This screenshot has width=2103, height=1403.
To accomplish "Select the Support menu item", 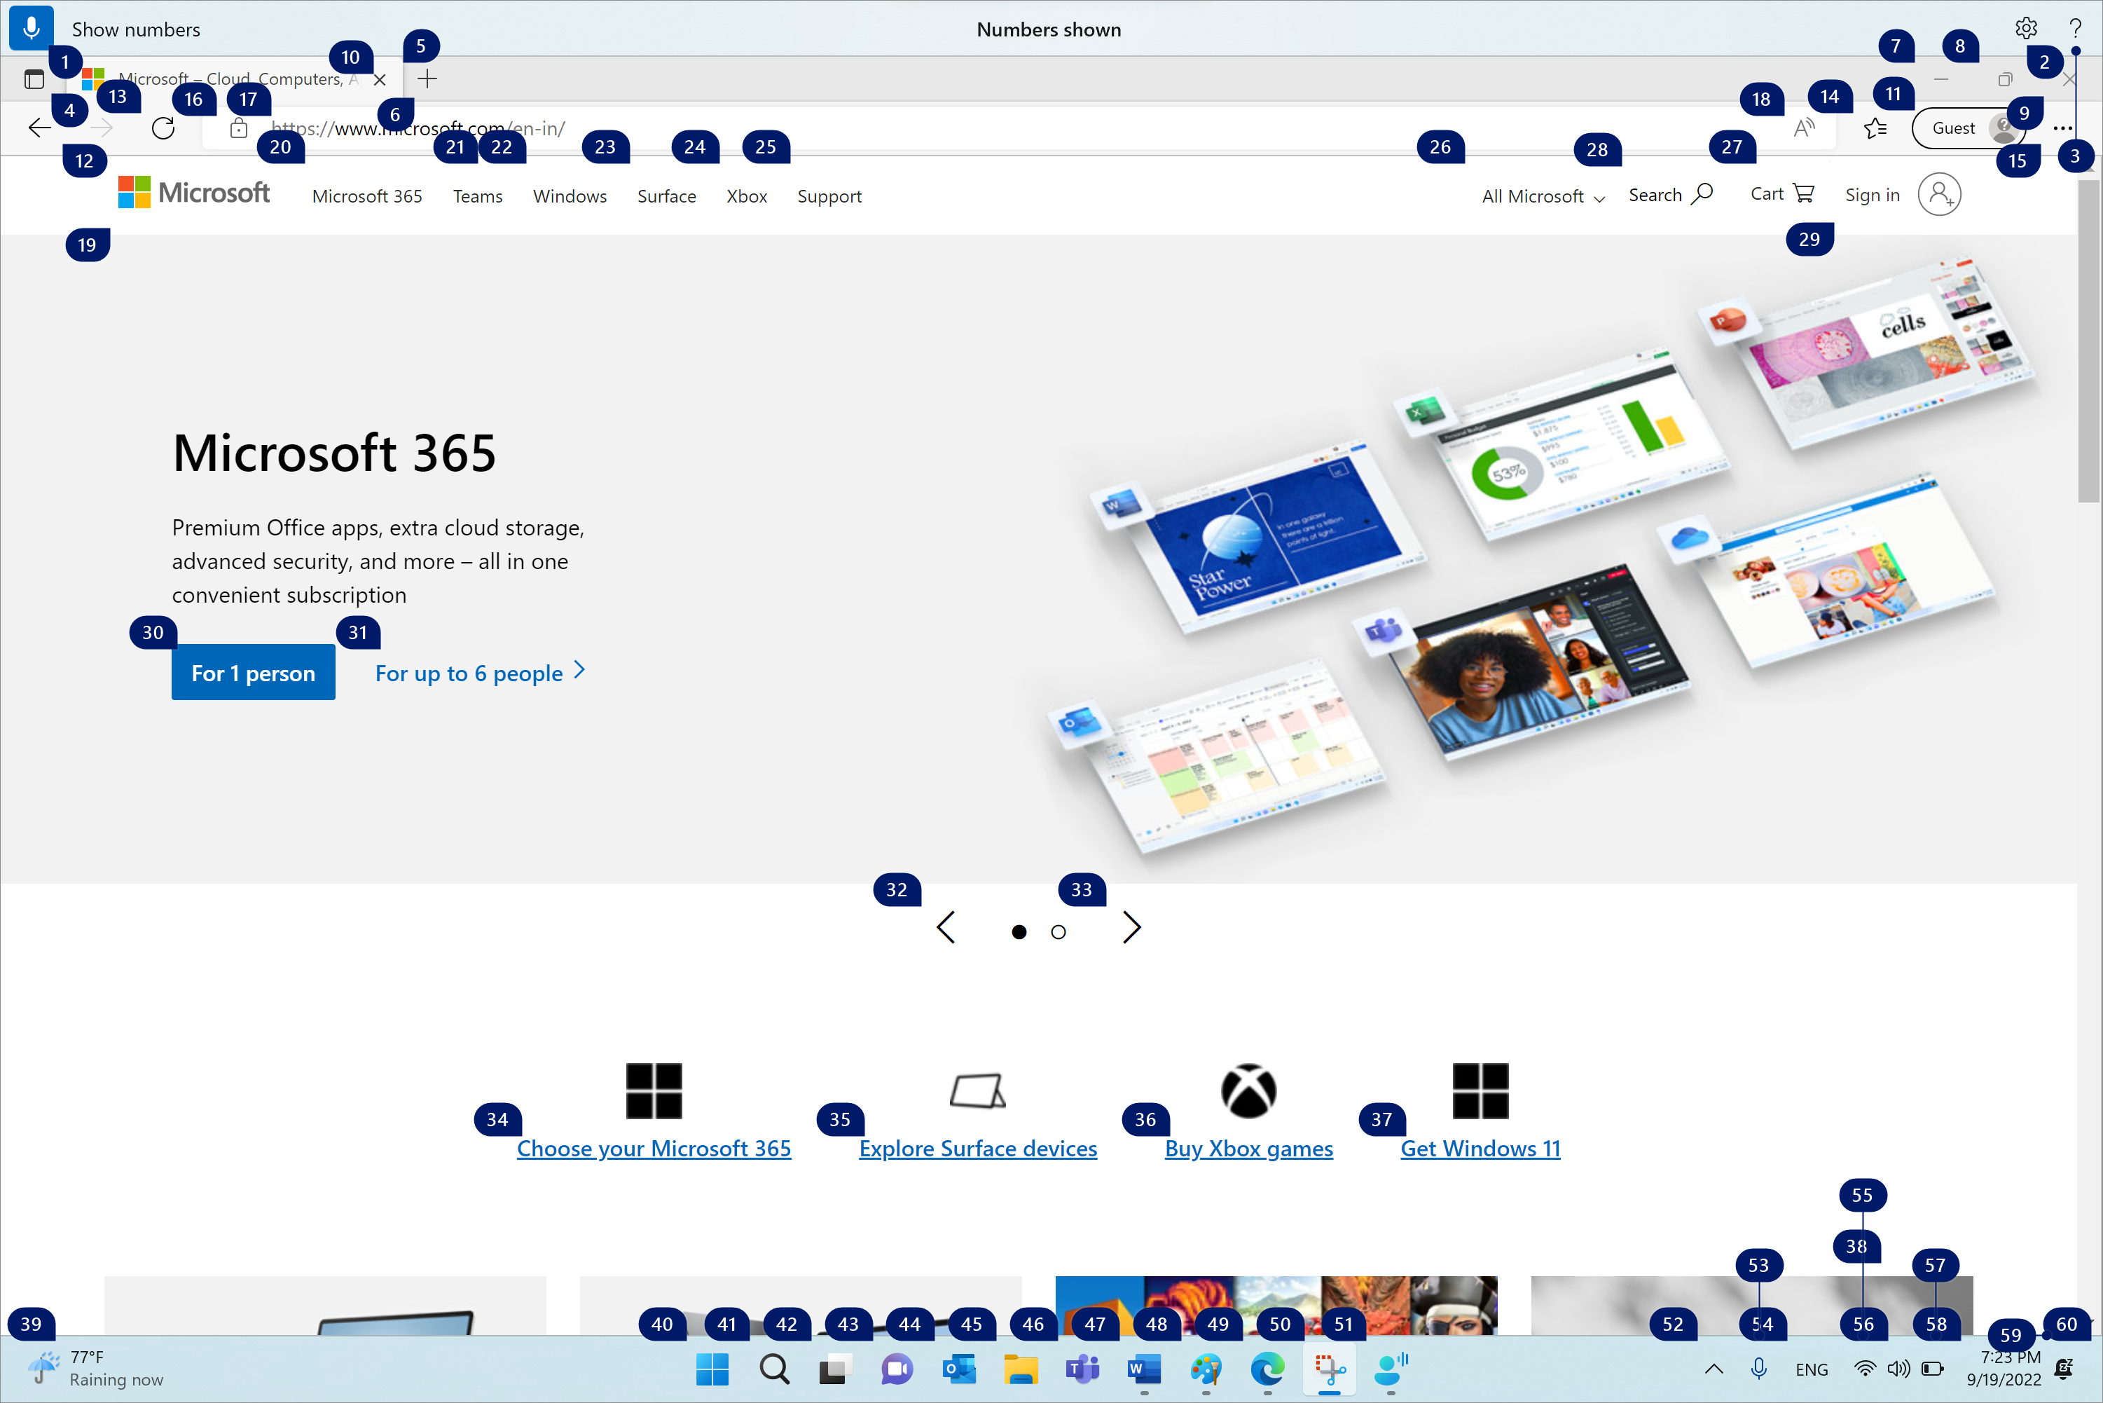I will point(829,196).
